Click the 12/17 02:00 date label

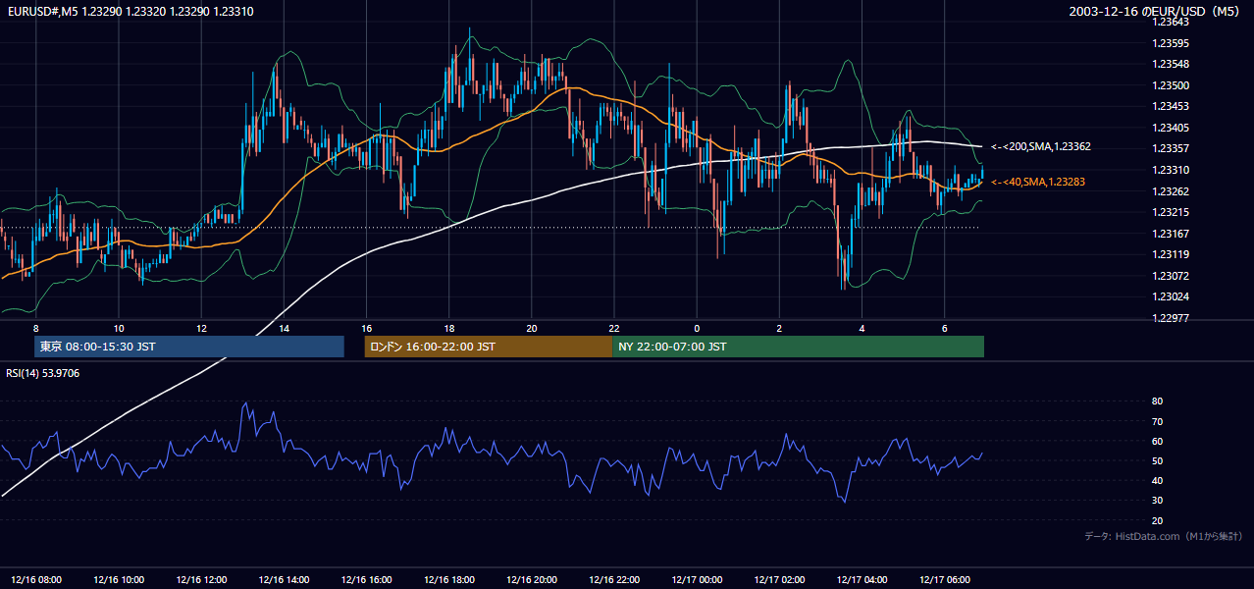click(x=779, y=580)
